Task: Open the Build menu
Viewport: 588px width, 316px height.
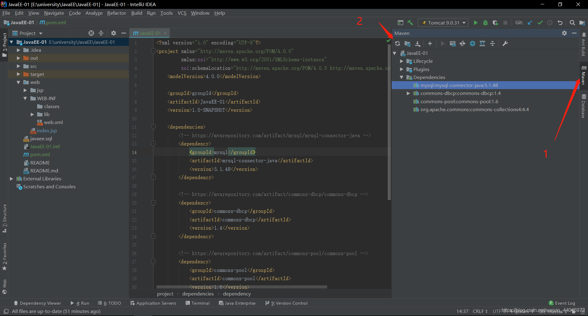Action: click(x=137, y=13)
